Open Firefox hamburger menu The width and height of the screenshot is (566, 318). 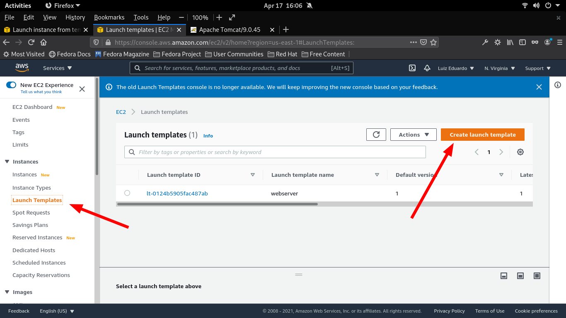(560, 42)
